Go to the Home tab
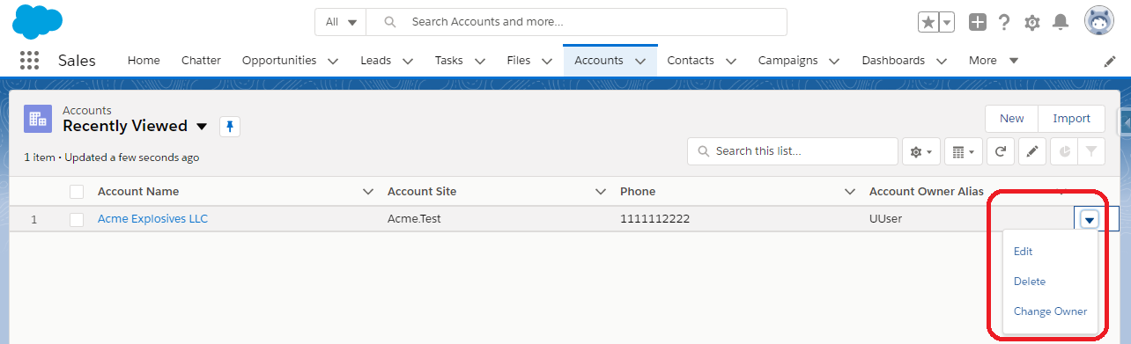This screenshot has width=1131, height=344. [x=144, y=61]
